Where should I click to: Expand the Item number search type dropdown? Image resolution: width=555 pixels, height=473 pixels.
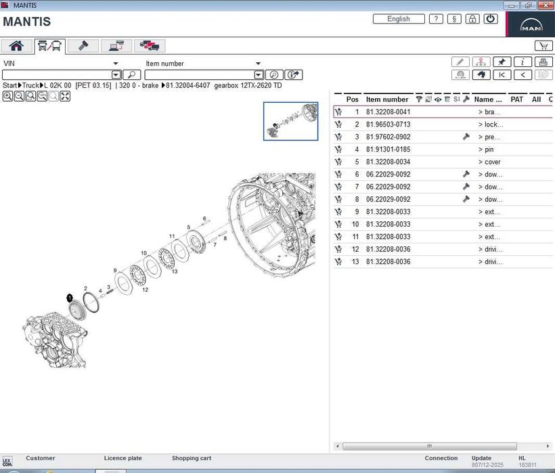pyautogui.click(x=258, y=64)
